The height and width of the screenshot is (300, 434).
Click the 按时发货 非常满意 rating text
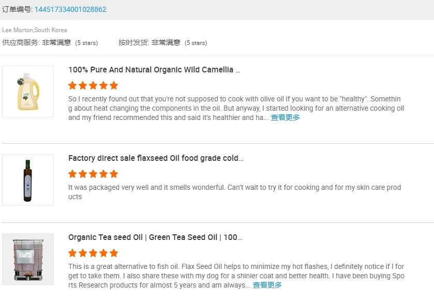pyautogui.click(x=163, y=42)
